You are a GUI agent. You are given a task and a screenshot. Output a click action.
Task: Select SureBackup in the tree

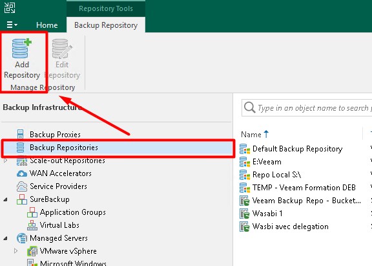pyautogui.click(x=50, y=199)
